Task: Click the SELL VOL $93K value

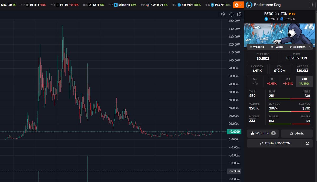Action: [306, 108]
